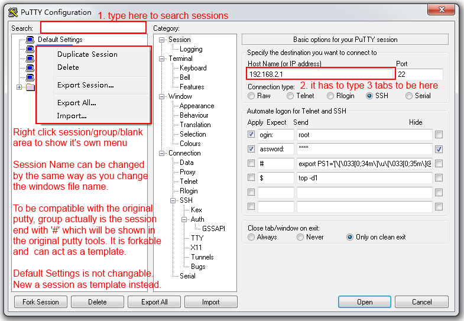Viewport: 464px width, 321px height.
Task: Click the Cancel button
Action: [x=421, y=302]
